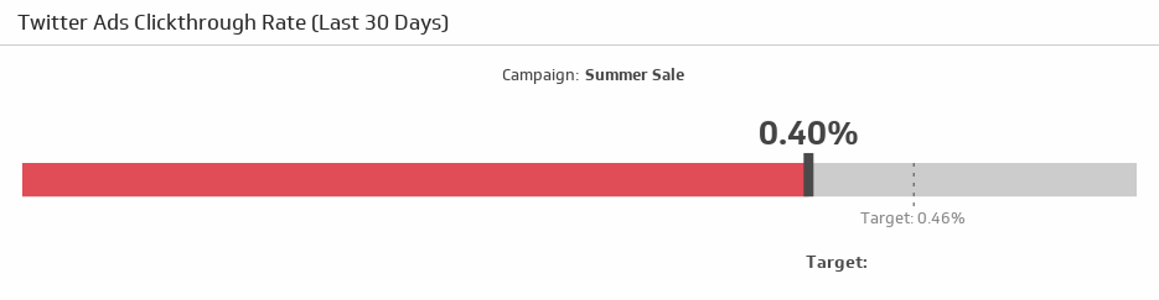Click the "Target: 0.46%" label below the bar

[912, 218]
